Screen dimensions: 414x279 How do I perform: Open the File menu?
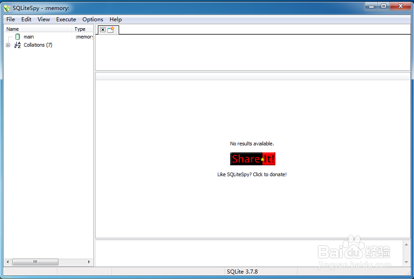[x=10, y=19]
